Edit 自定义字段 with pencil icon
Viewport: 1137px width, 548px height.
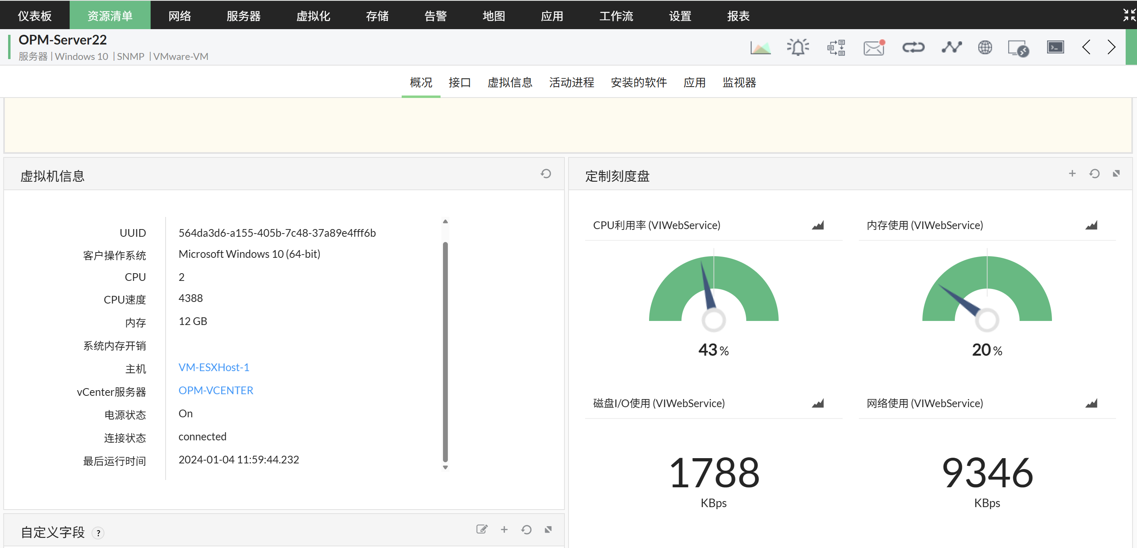[x=481, y=529]
